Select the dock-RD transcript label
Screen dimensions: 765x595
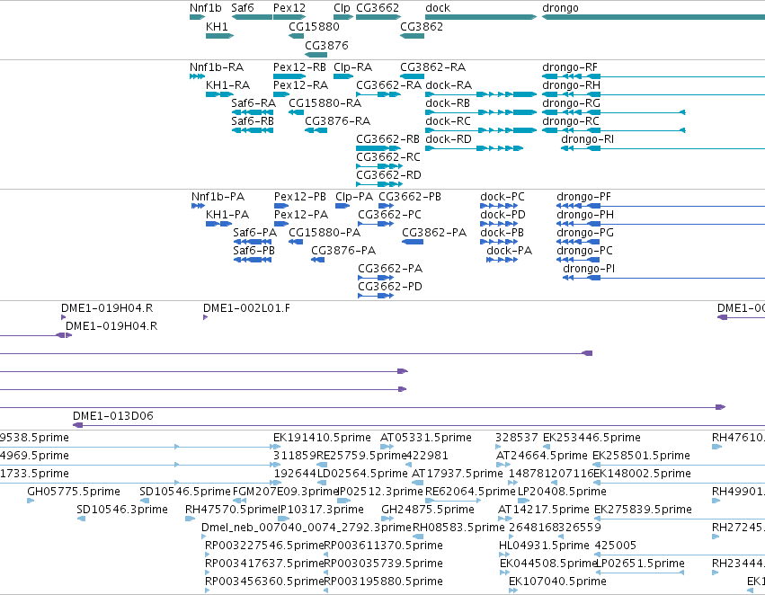(x=449, y=139)
